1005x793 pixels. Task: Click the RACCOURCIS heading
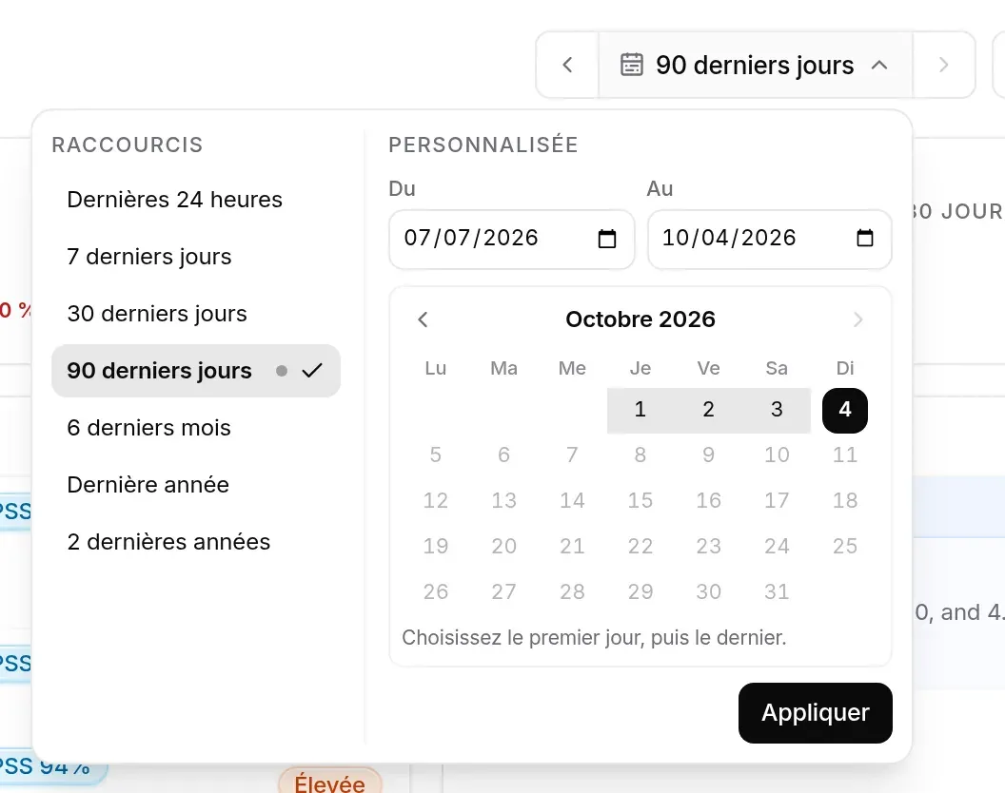tap(128, 145)
